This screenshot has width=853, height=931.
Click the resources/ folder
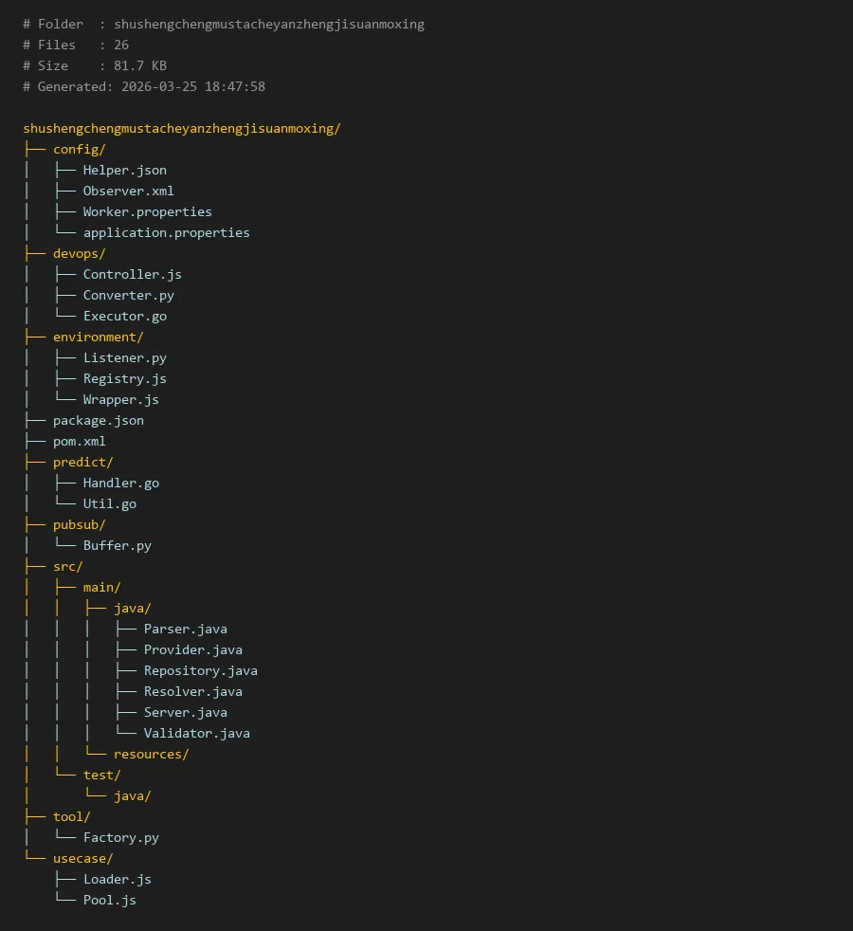coord(151,754)
